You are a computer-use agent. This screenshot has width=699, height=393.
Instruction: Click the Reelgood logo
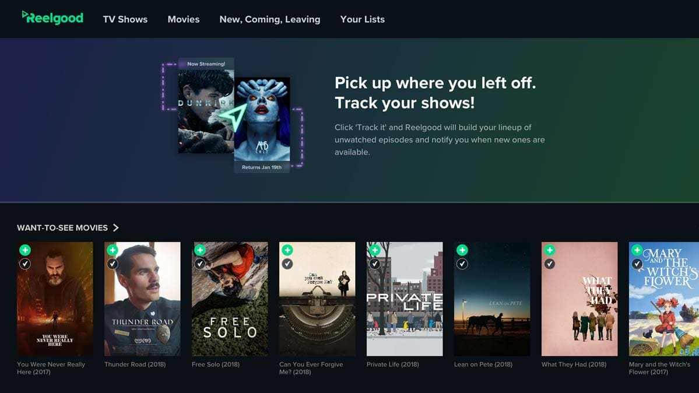[52, 18]
